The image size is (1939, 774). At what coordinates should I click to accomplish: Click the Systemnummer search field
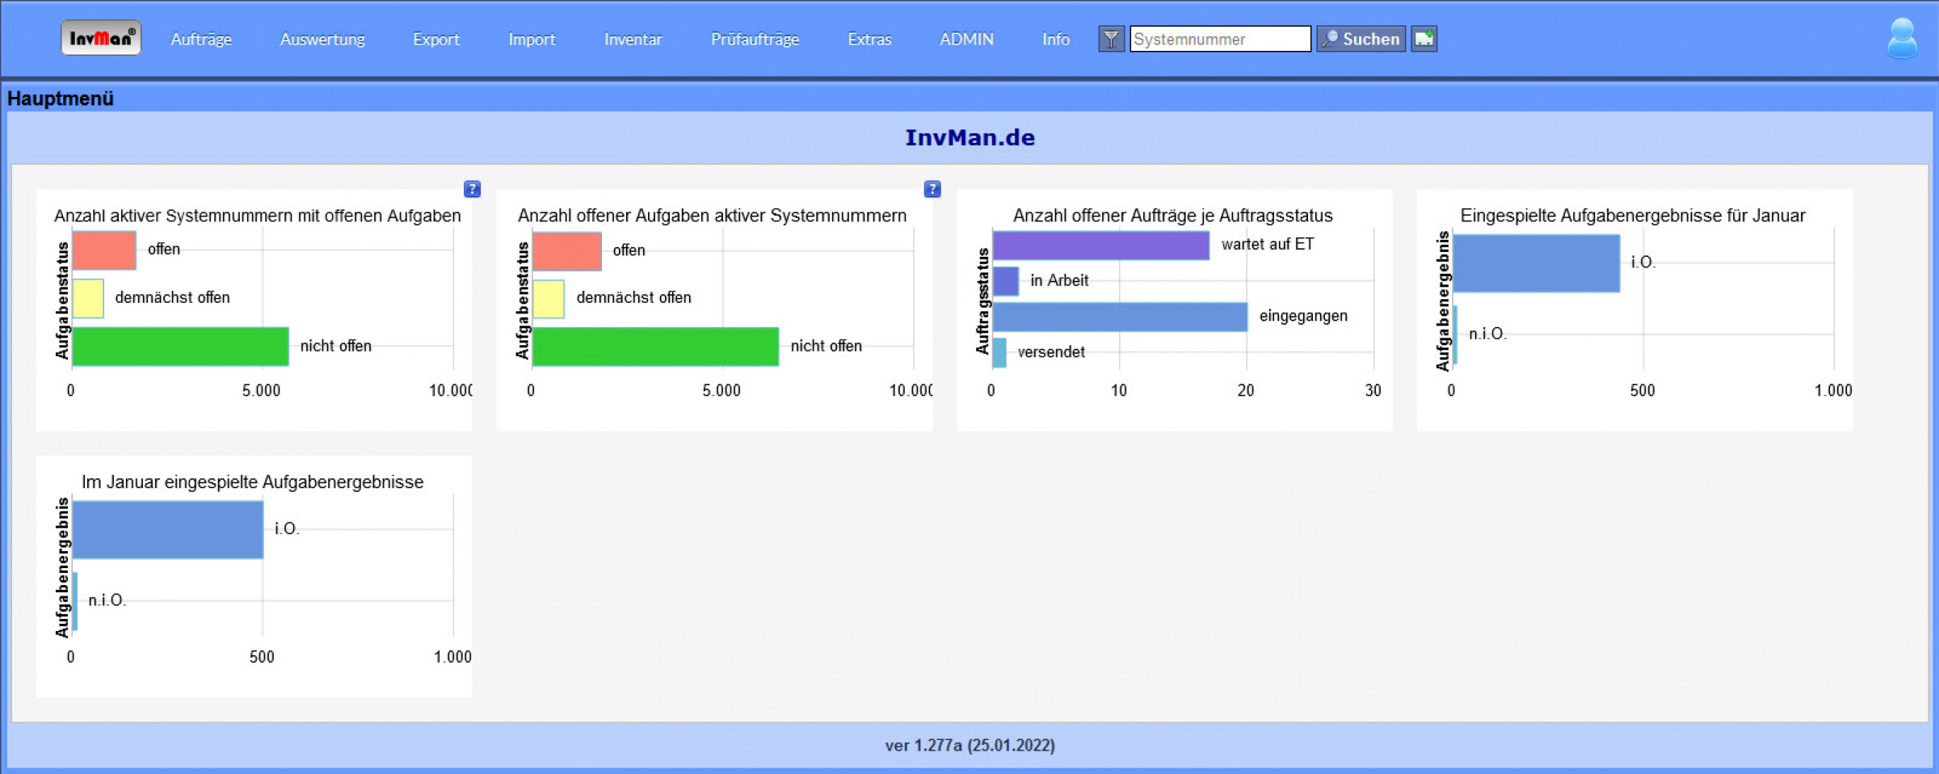click(1219, 39)
